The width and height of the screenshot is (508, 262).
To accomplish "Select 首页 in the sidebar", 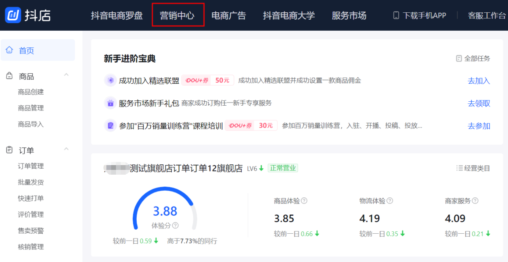I will (x=38, y=50).
